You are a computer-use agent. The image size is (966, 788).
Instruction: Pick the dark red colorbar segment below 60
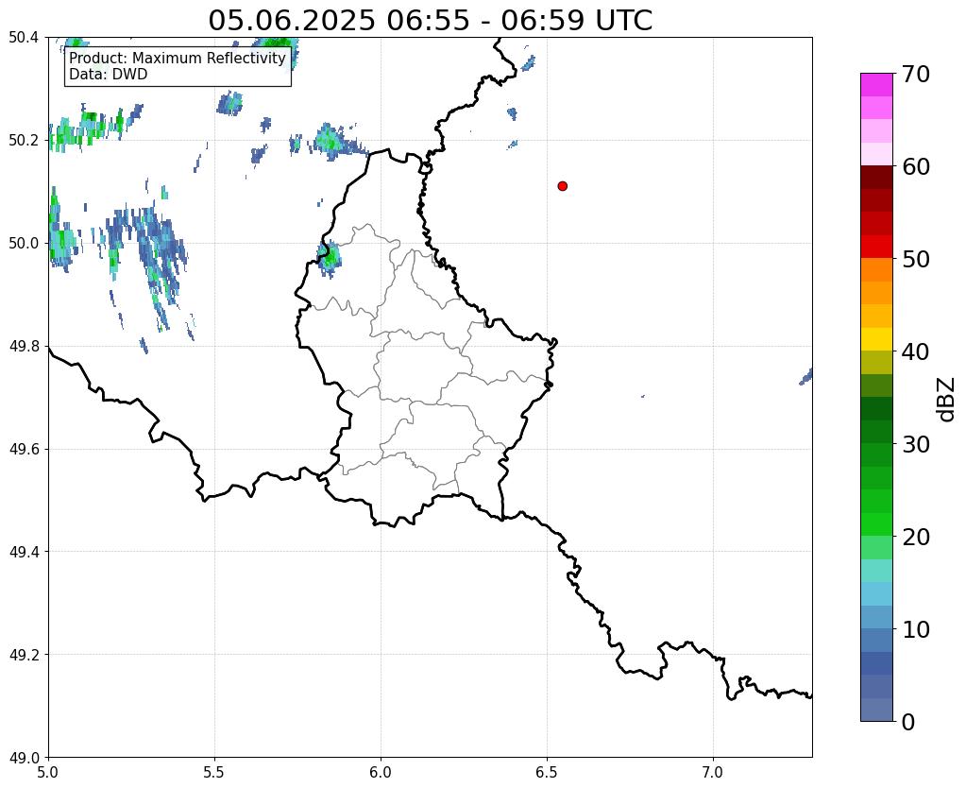[x=876, y=178]
